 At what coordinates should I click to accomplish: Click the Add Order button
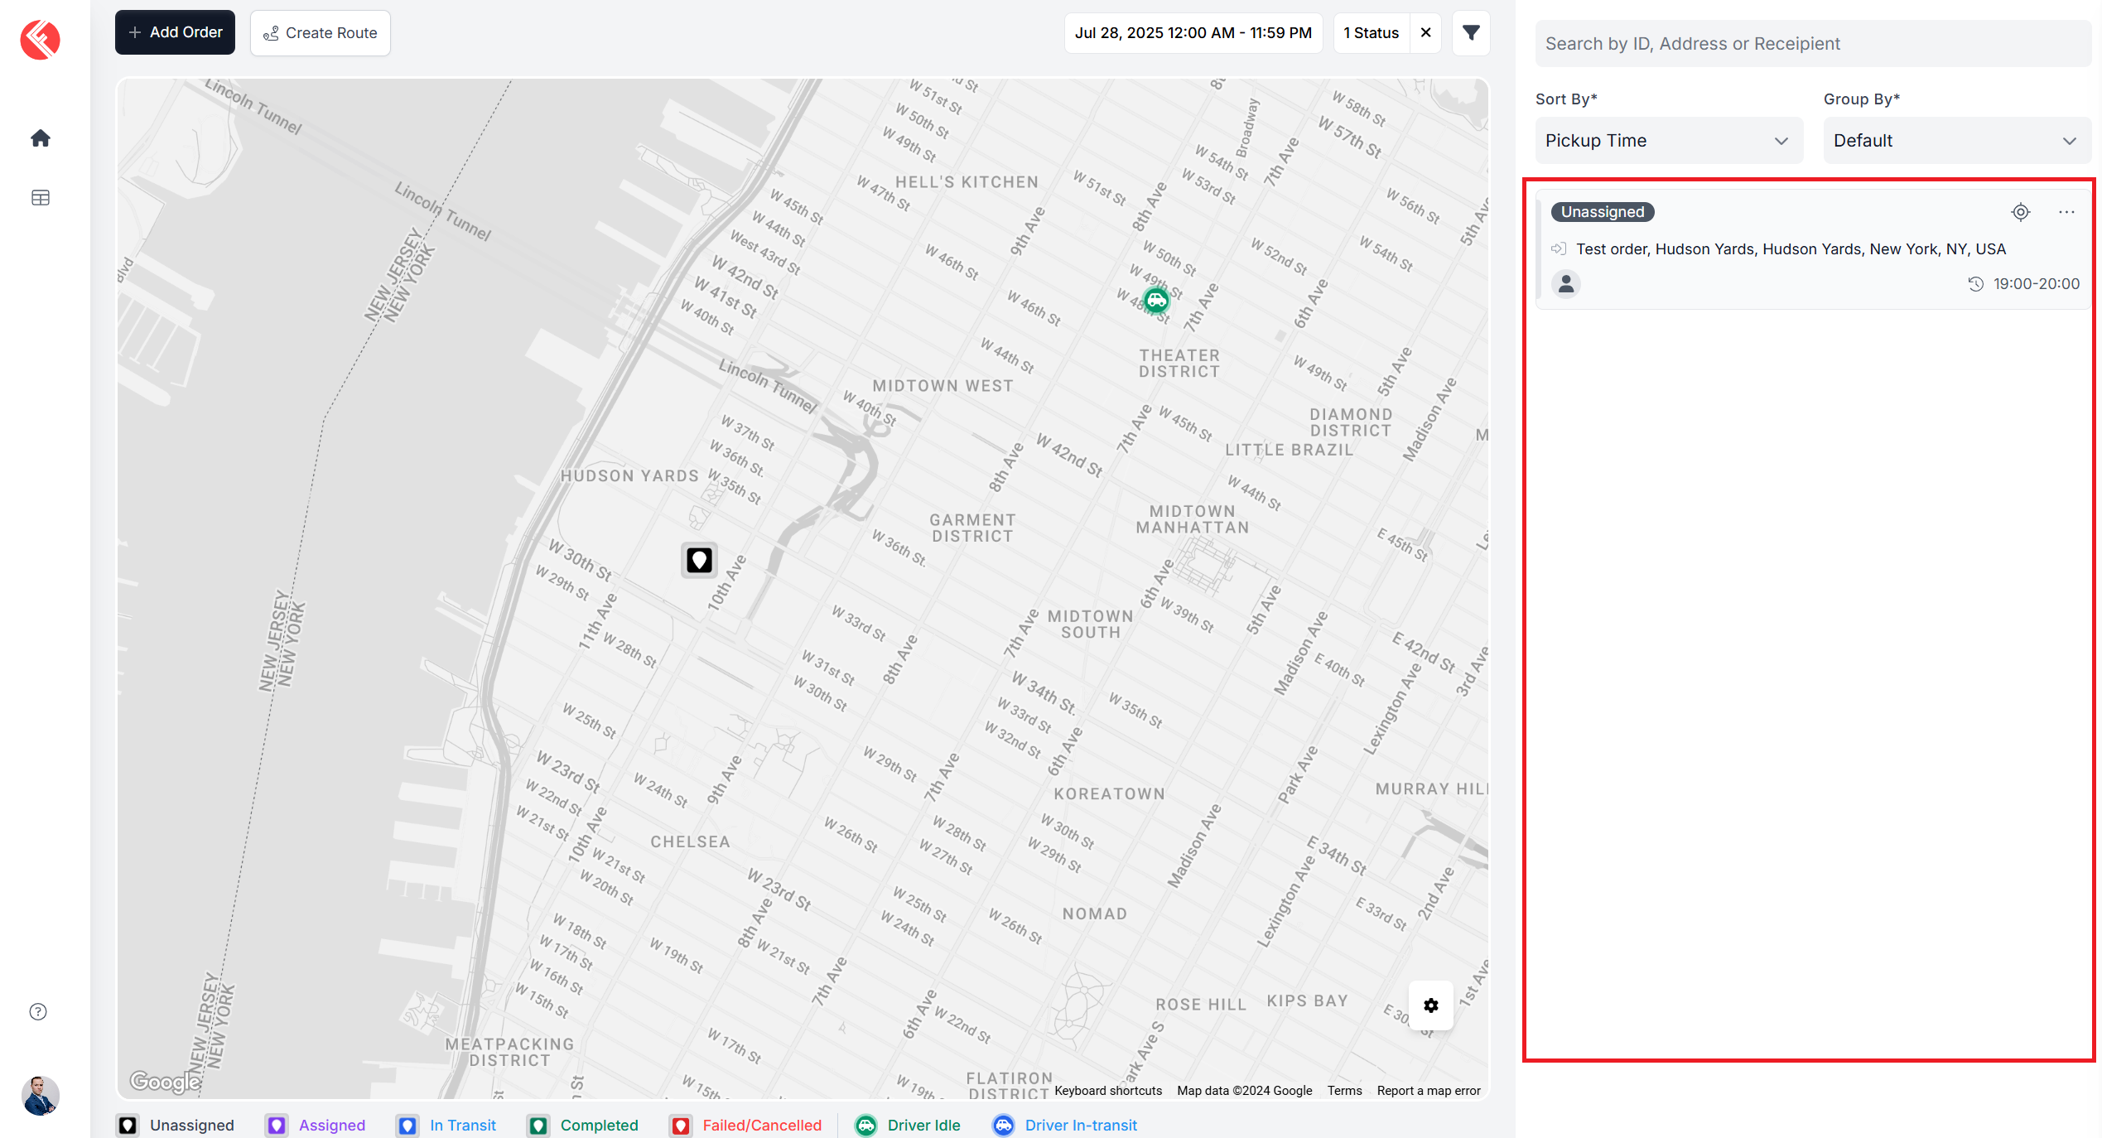[x=175, y=33]
